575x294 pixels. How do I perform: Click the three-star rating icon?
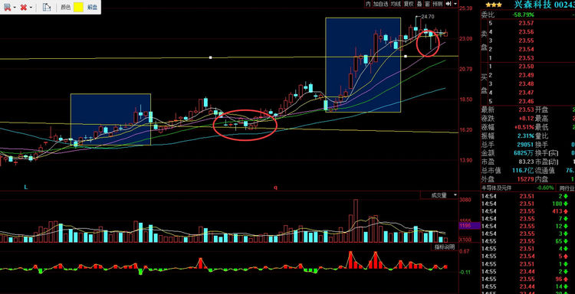point(494,5)
